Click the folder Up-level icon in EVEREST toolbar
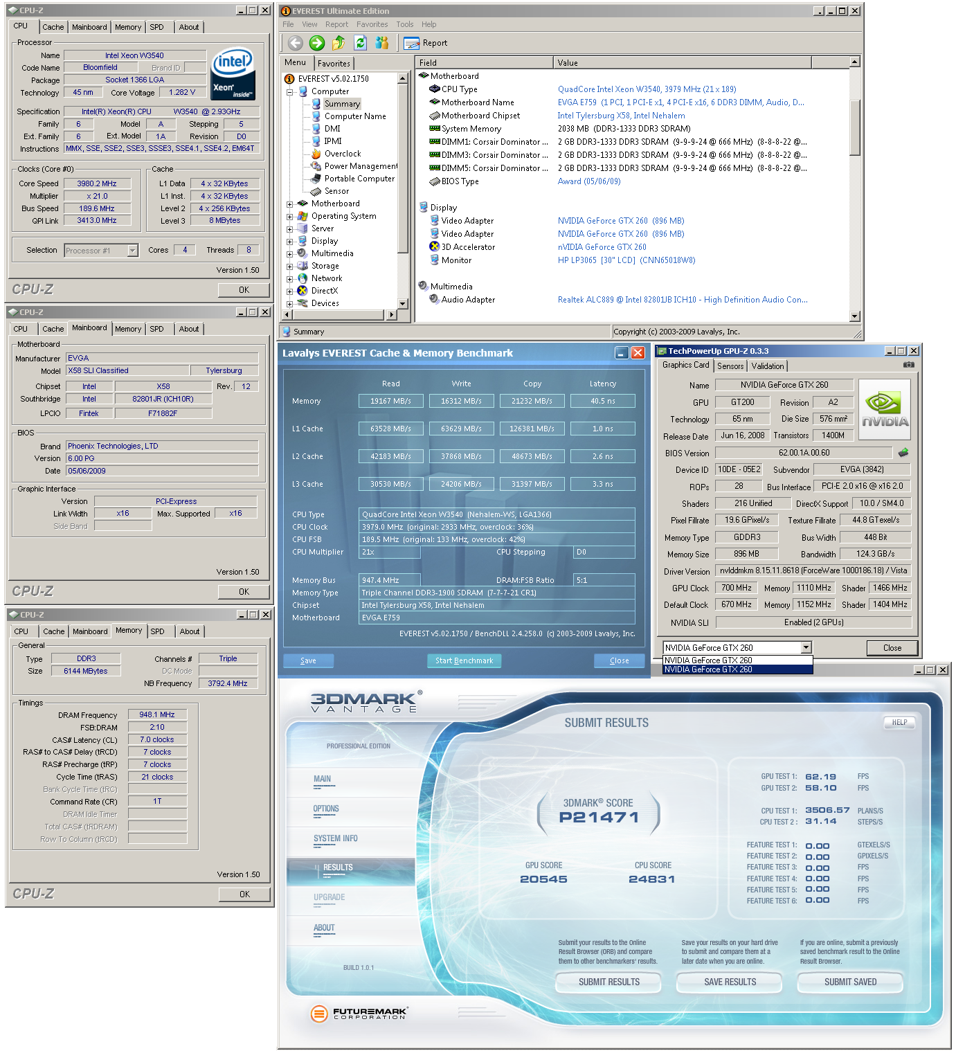This screenshot has height=1053, width=956. [339, 43]
